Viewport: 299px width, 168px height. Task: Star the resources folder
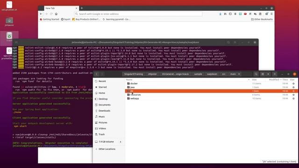tap(293, 95)
